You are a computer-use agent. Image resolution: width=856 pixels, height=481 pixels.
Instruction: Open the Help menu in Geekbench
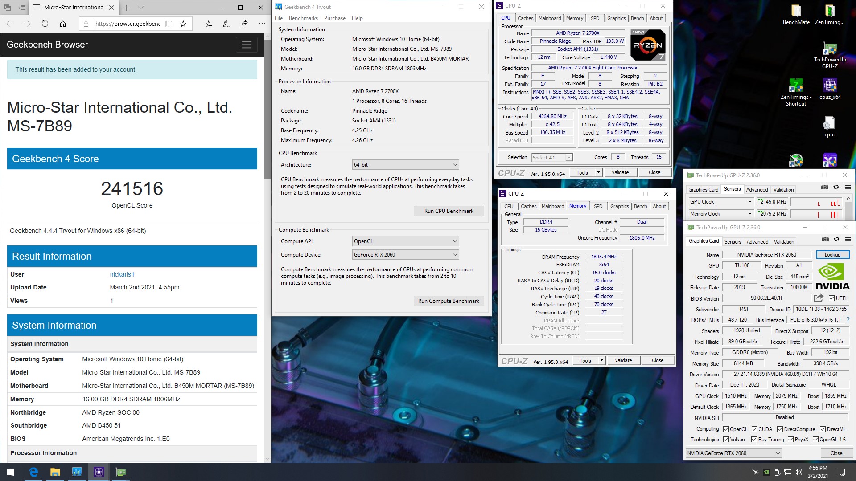click(357, 18)
